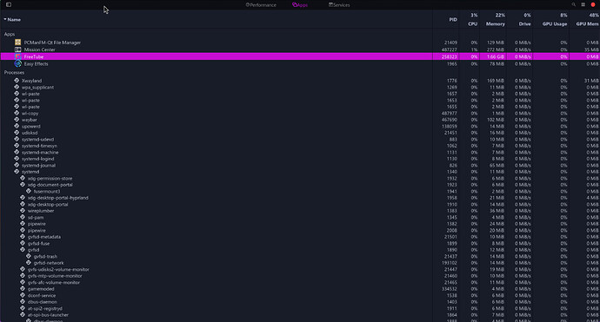Click the systemd-journal process icon

17,165
